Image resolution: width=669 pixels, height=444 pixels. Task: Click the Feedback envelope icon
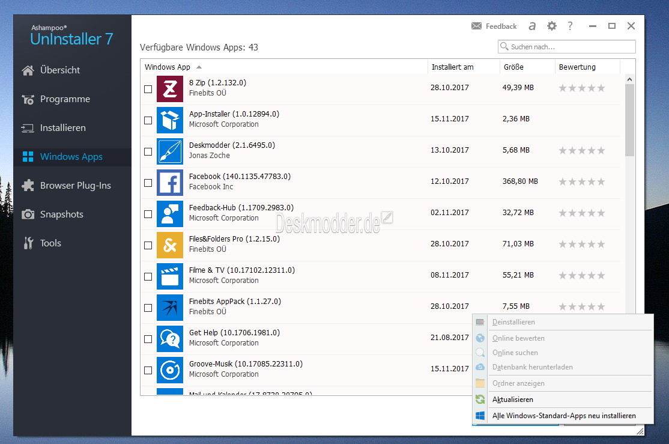[476, 26]
